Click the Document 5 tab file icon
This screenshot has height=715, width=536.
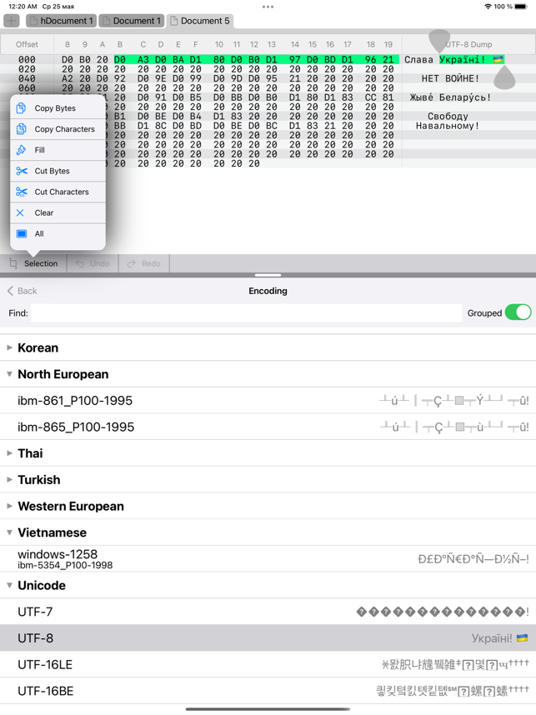174,21
